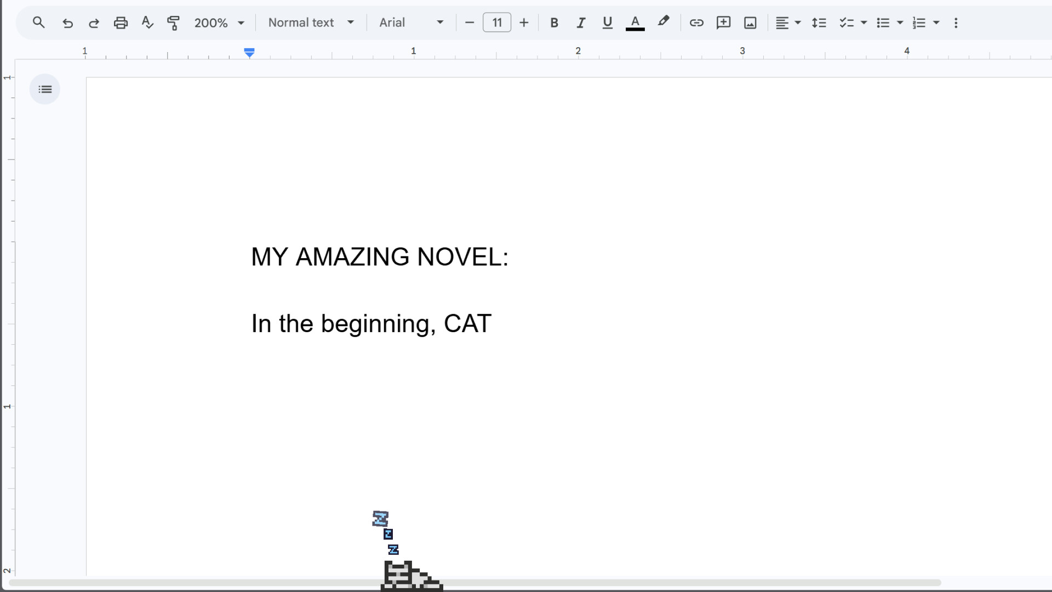
Task: Click the horizontal scrollbar
Action: point(474,582)
